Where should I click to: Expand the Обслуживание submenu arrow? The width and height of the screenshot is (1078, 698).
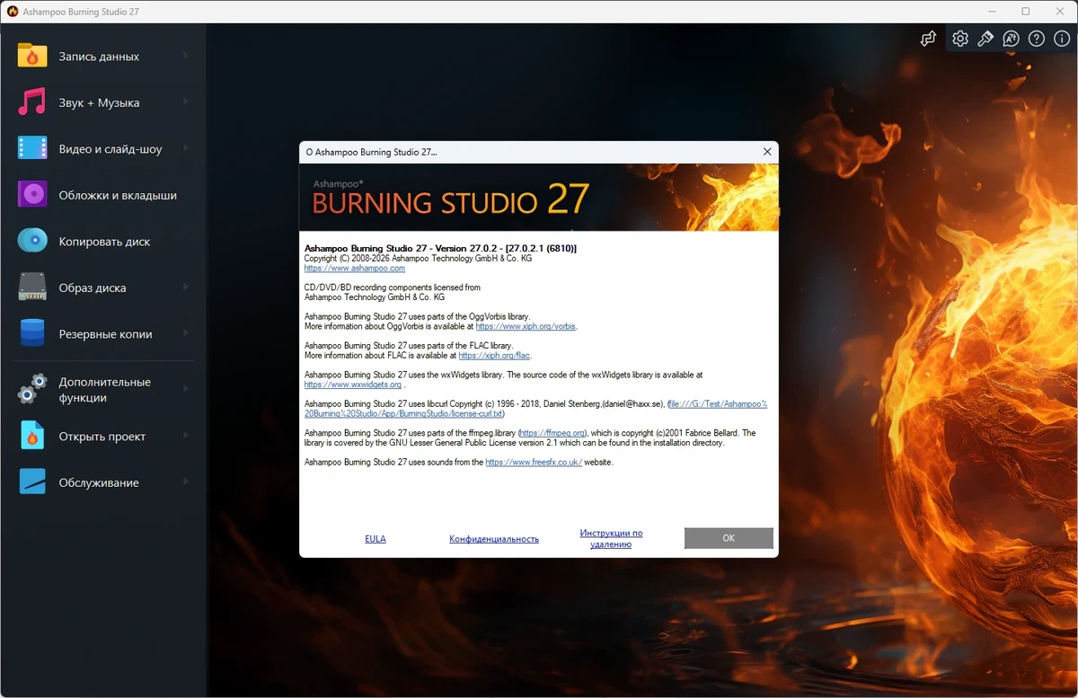186,482
